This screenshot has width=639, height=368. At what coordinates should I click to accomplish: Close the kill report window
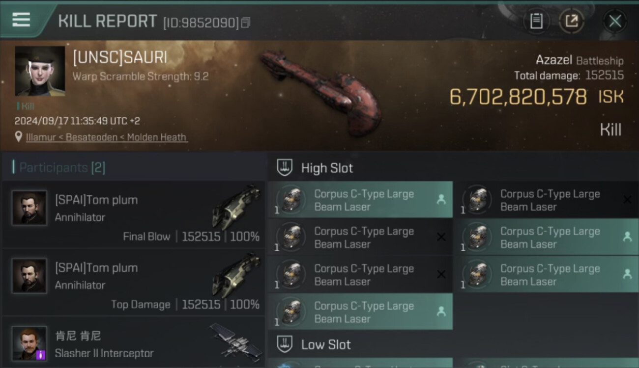pos(615,21)
